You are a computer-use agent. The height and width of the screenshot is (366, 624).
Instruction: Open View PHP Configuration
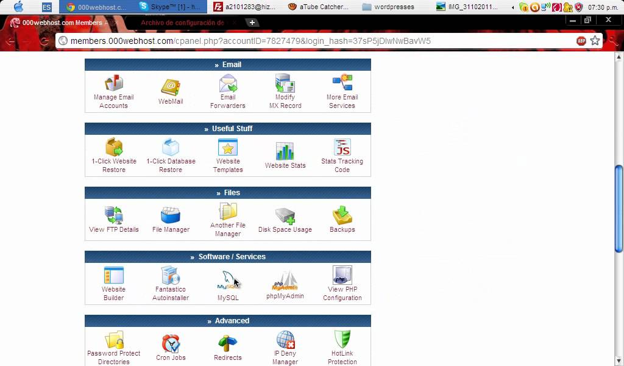pyautogui.click(x=342, y=284)
